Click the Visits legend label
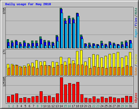139x109 pixels. (x=136, y=59)
